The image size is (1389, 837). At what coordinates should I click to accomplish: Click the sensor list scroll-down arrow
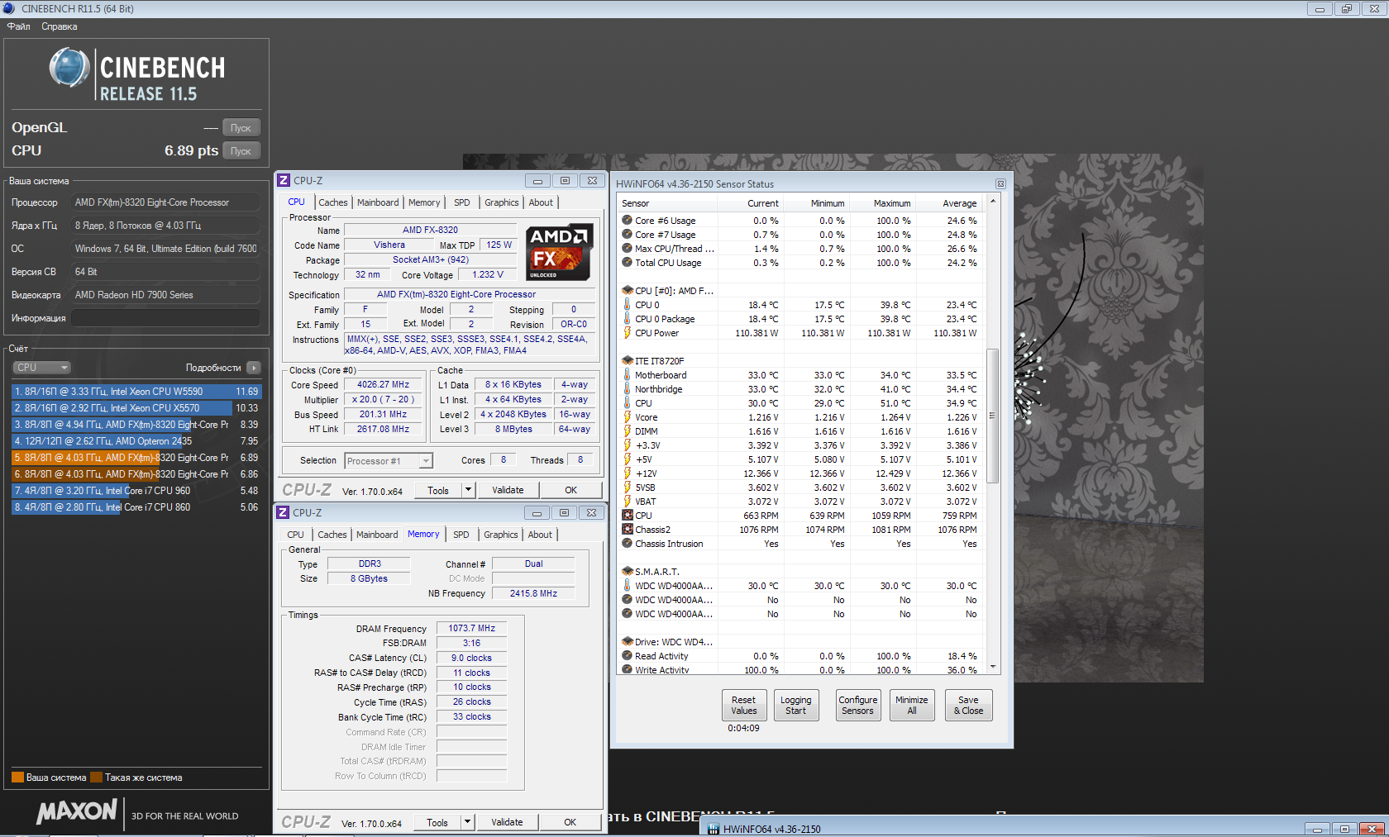[x=993, y=668]
